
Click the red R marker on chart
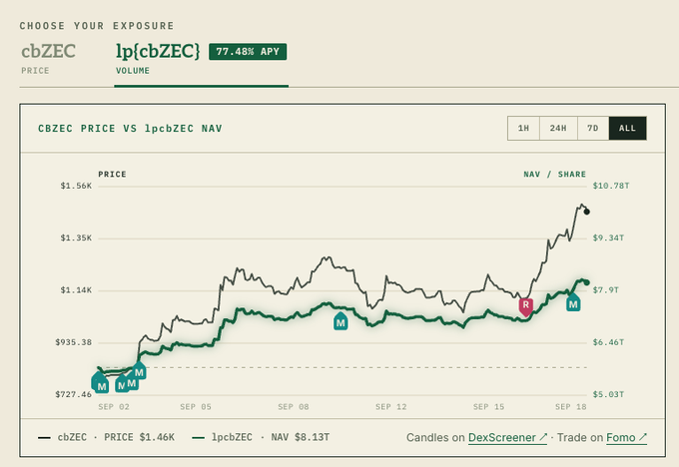point(525,306)
